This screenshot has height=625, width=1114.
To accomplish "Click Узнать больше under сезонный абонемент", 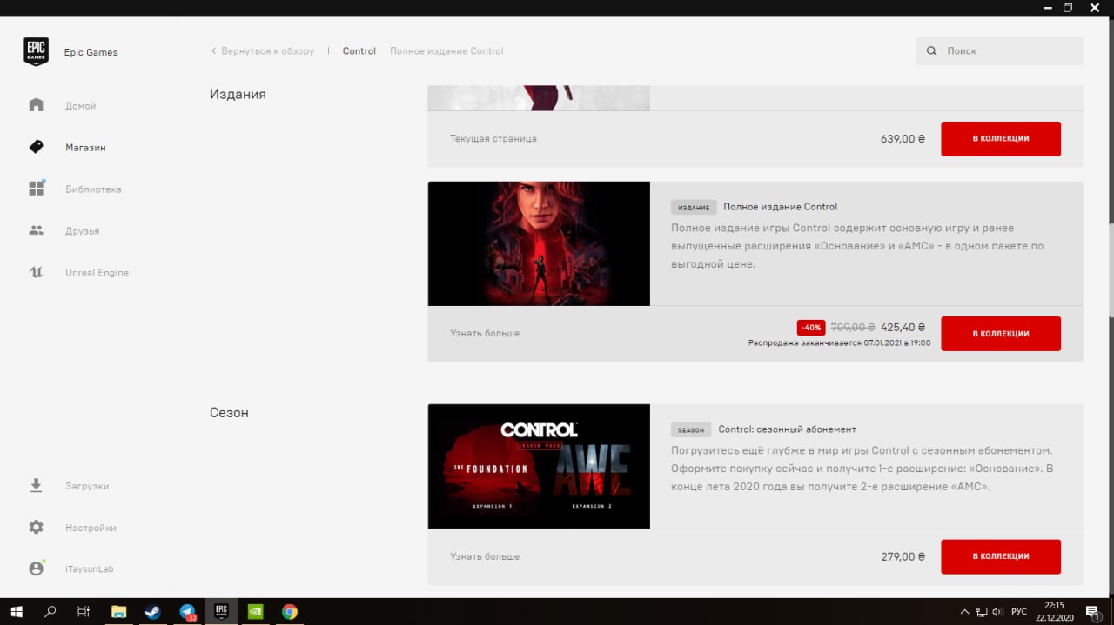I will (485, 556).
